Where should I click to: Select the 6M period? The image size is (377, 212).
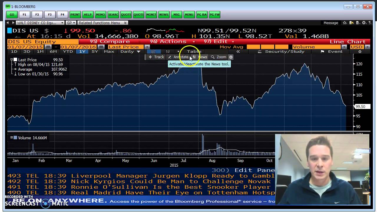[53, 52]
